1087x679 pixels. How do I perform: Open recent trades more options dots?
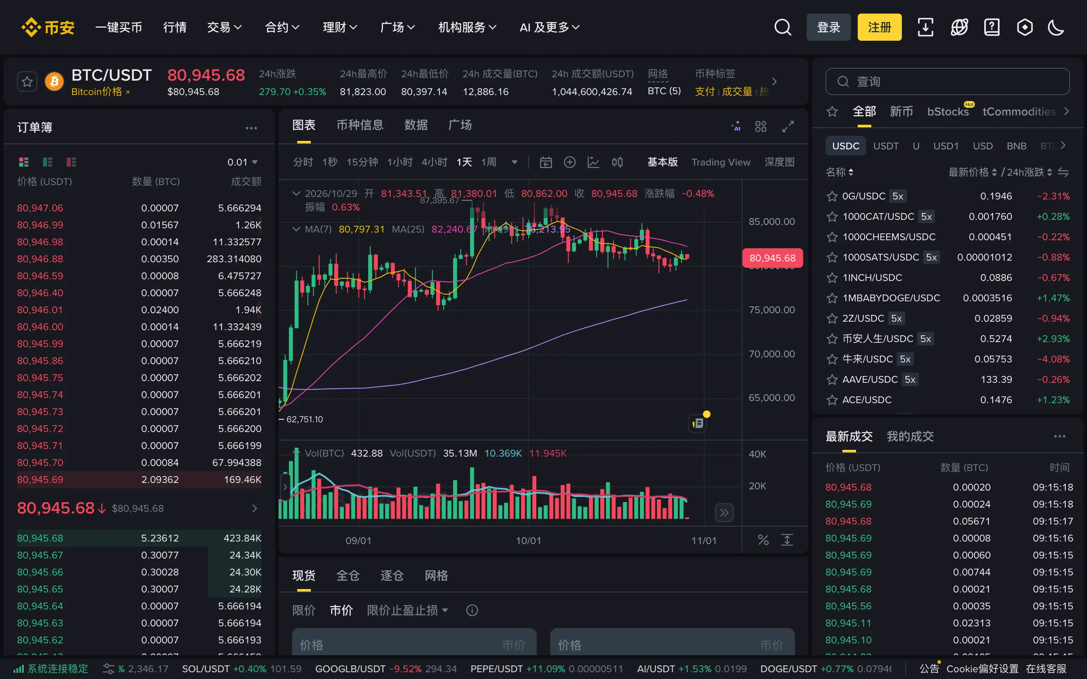1059,437
